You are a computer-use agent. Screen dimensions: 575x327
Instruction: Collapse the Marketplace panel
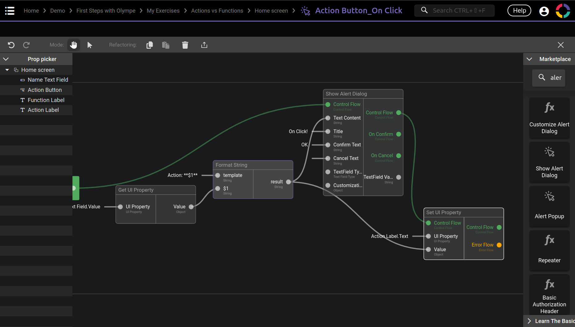pyautogui.click(x=529, y=59)
